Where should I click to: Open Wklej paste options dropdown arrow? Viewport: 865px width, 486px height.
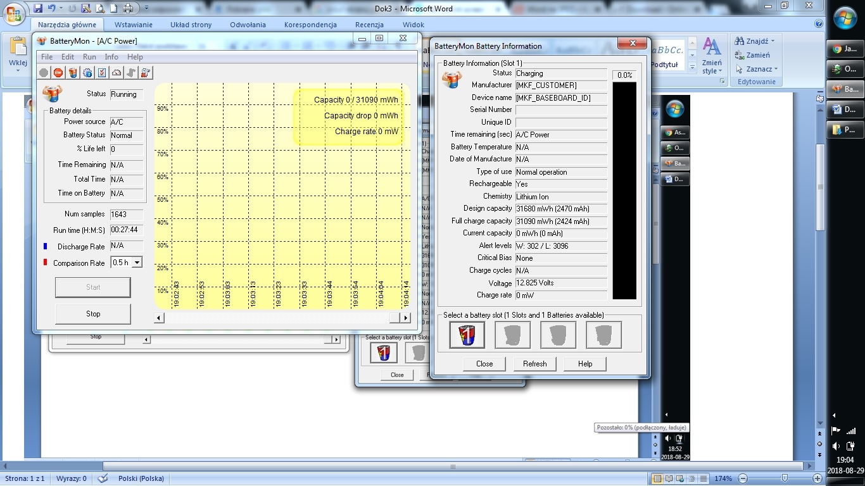[17, 71]
